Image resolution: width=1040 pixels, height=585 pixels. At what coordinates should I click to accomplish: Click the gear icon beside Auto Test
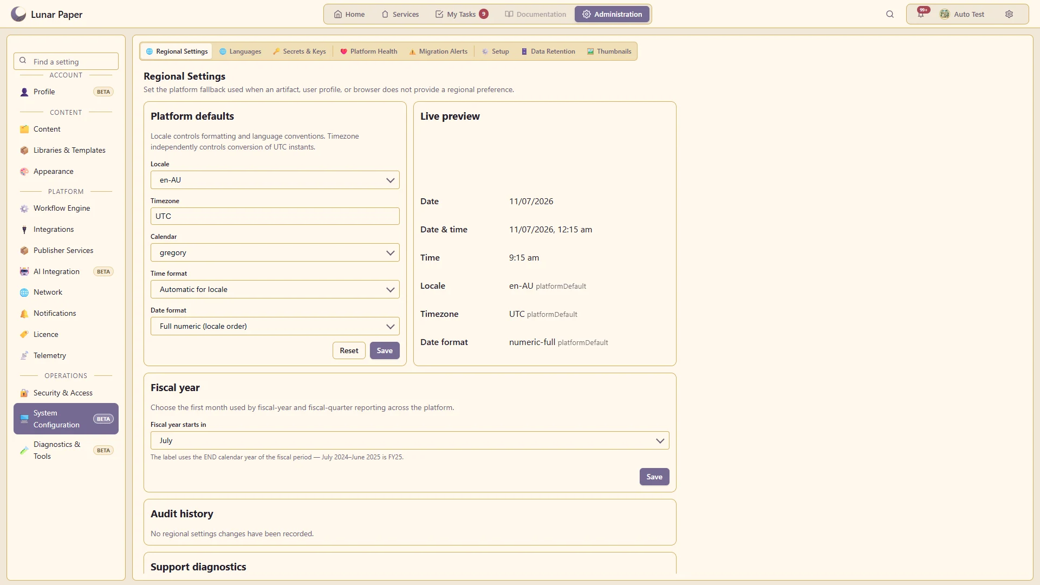tap(1009, 14)
